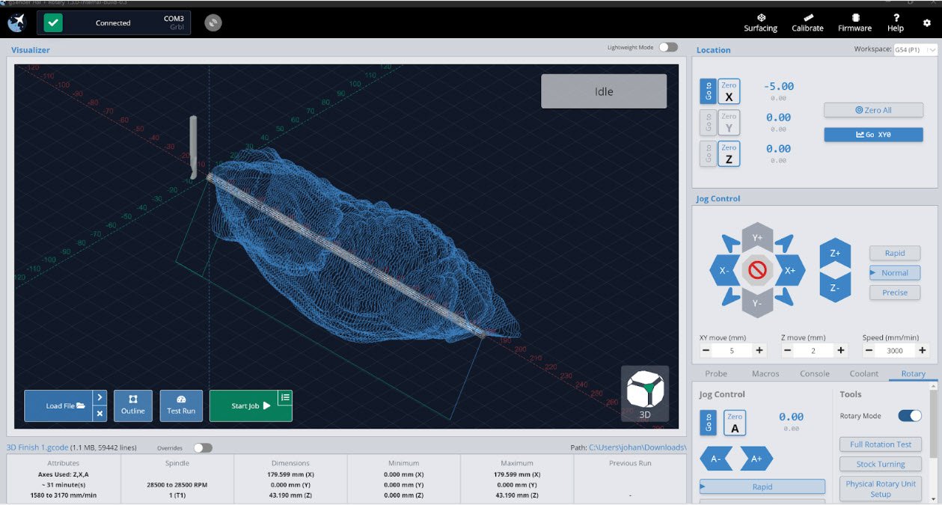Click the wireless connection icon beside COM3
The height and width of the screenshot is (505, 942).
pos(213,22)
